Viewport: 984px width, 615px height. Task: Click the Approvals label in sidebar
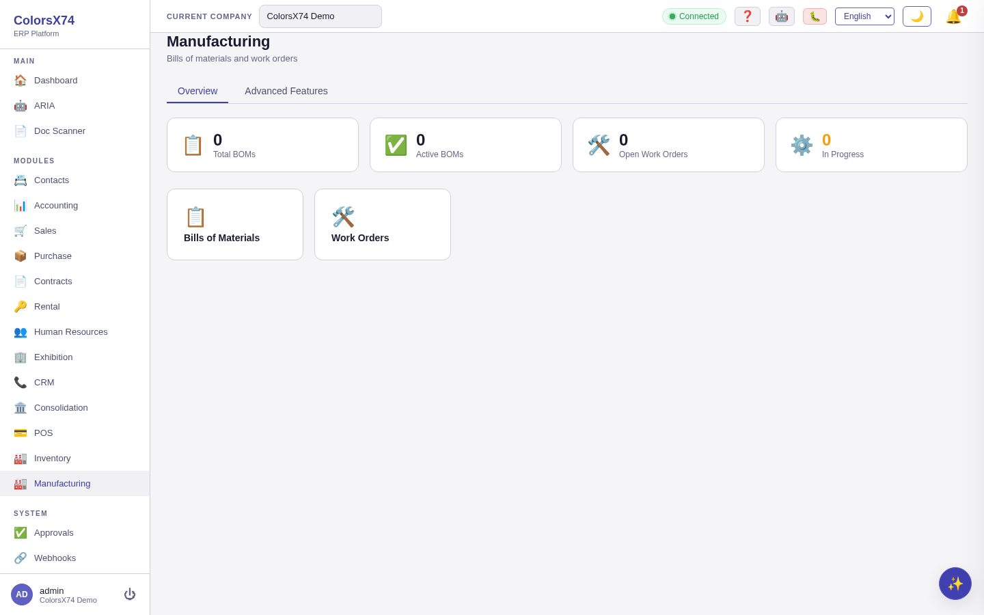click(54, 532)
